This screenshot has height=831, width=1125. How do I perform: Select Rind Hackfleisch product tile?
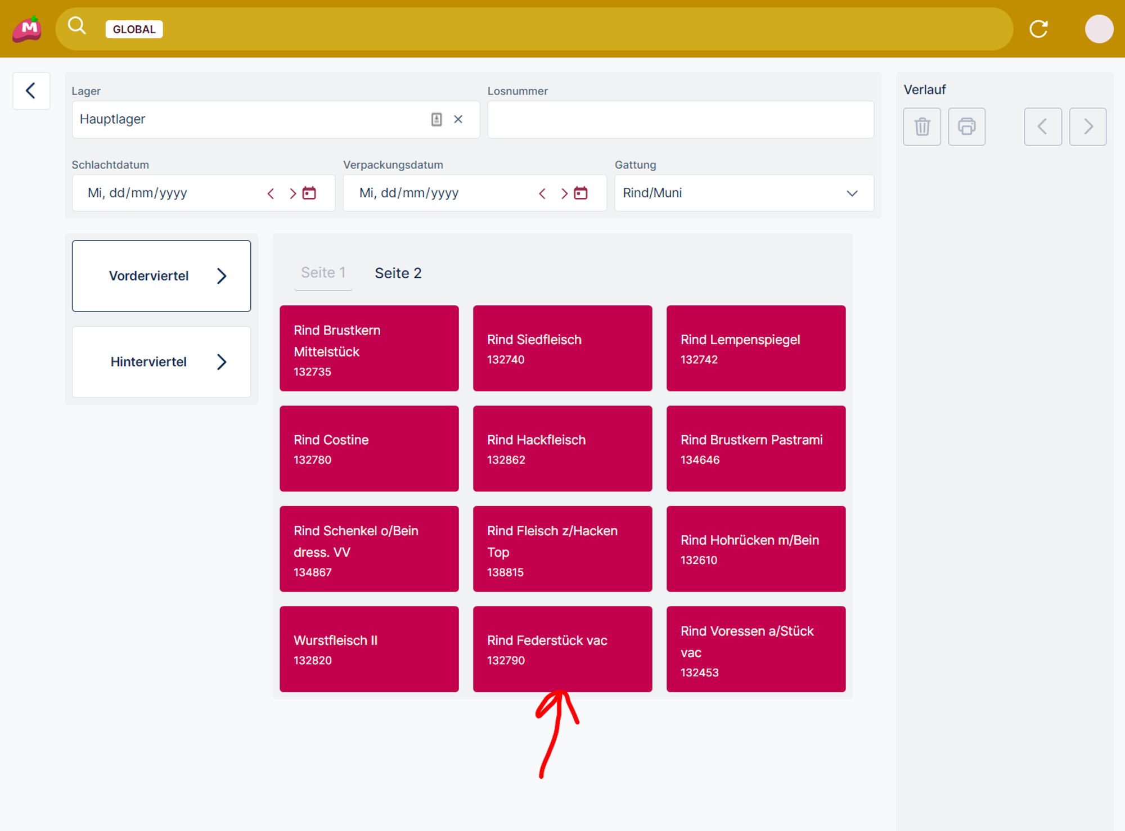[562, 449]
